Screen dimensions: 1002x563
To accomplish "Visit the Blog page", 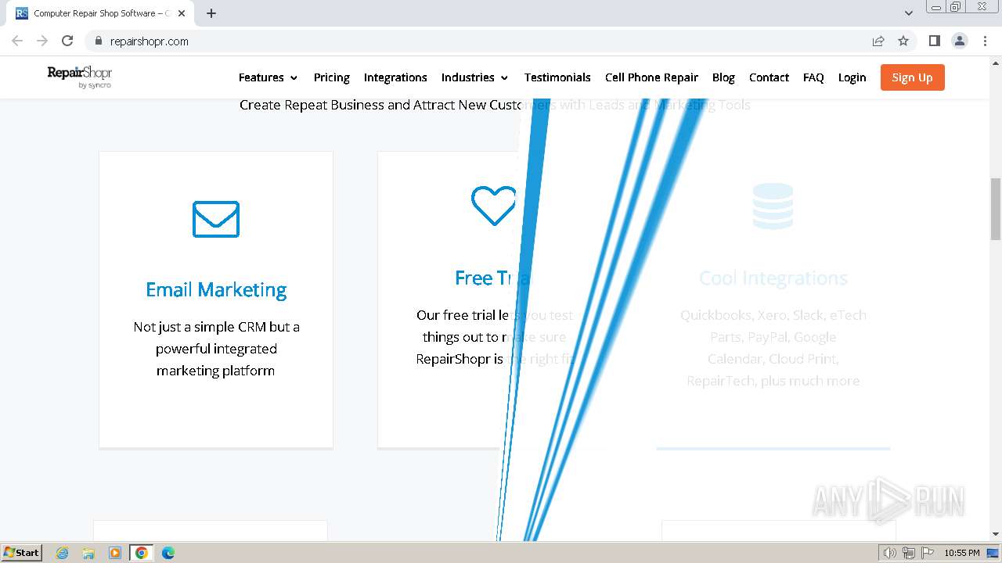I will click(723, 77).
